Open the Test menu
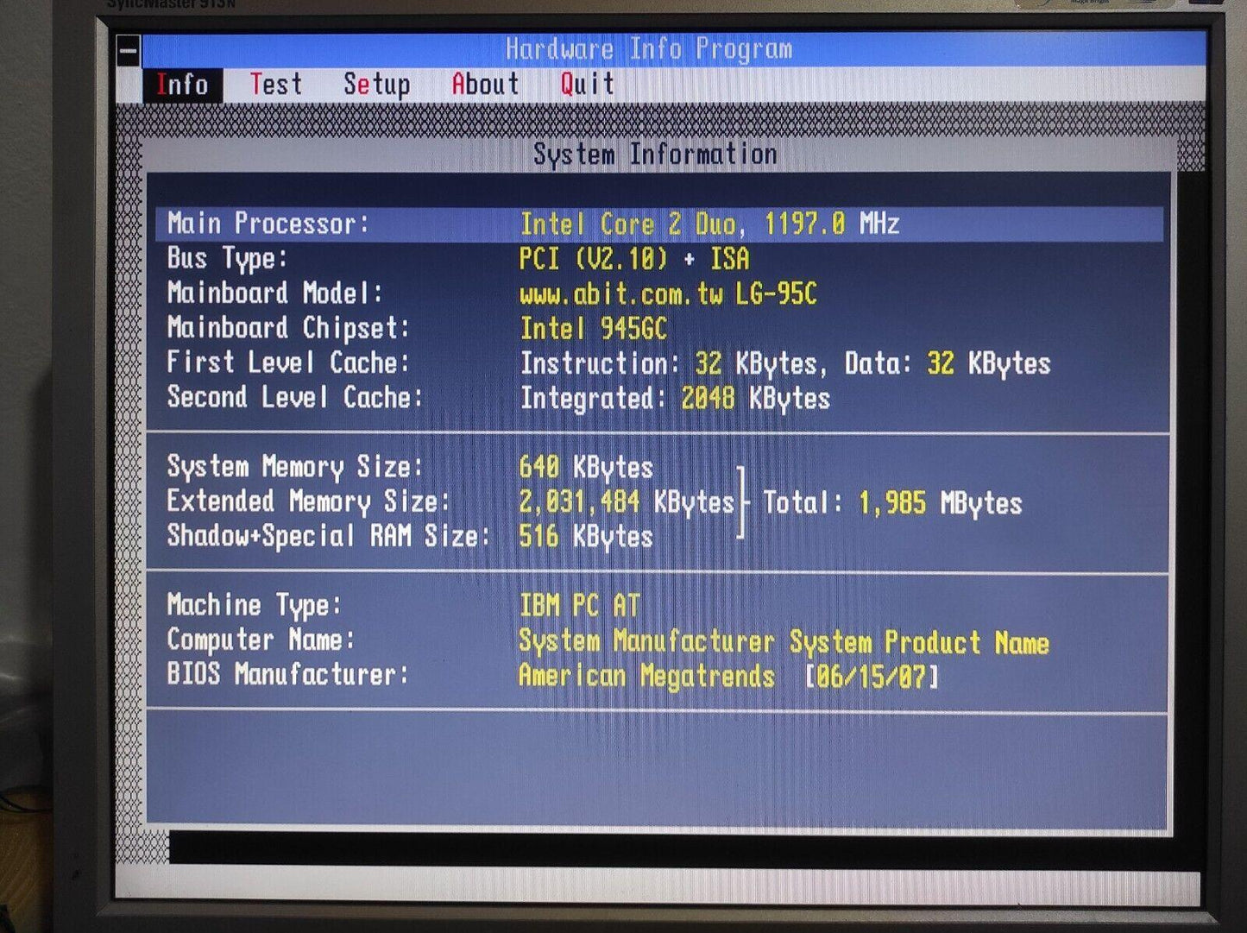This screenshot has width=1247, height=933. point(276,85)
